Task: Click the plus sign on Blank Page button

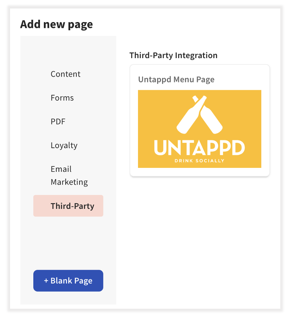Action: [x=45, y=280]
